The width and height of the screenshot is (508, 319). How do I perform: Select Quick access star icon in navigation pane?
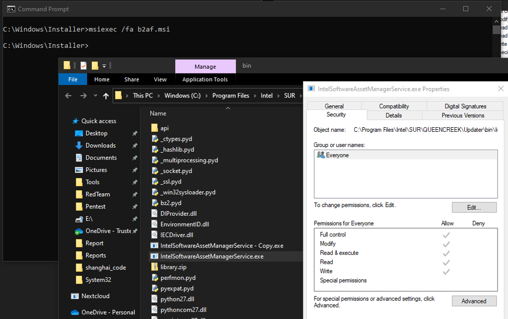click(x=75, y=121)
